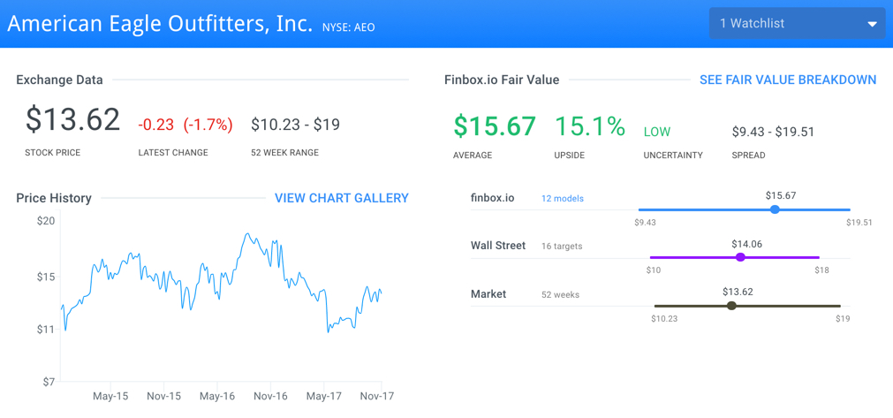
Task: Click the $15.67 average fair value
Action: 495,125
